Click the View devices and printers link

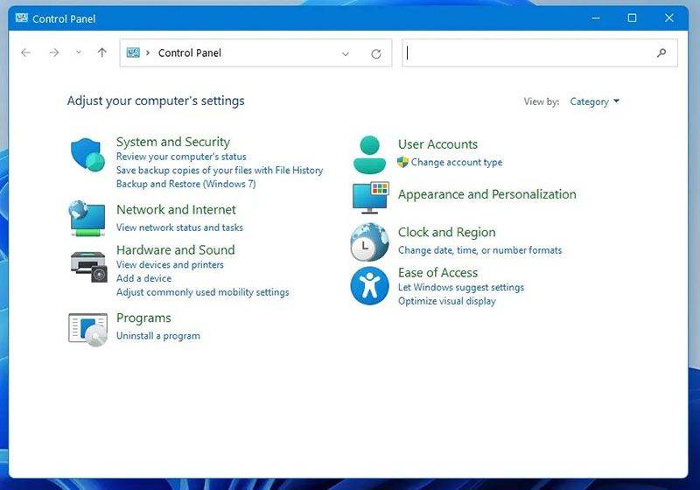point(170,264)
